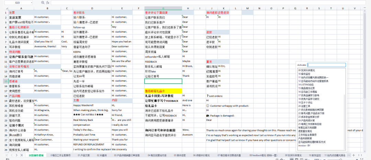Click the Probably Last Time cell
The width and height of the screenshot is (371, 160).
click(92, 135)
